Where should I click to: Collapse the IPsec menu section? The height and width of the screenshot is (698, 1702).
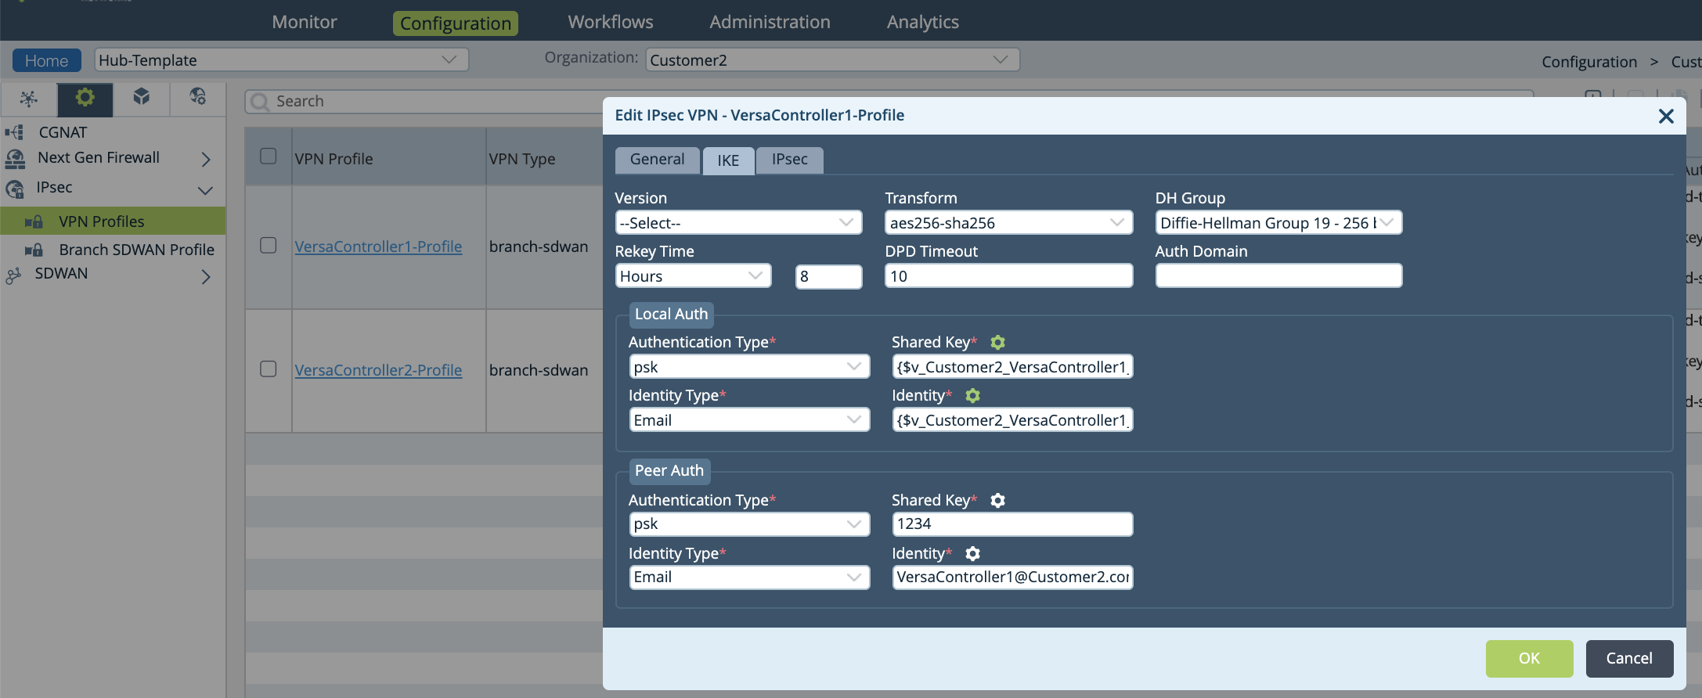point(205,190)
